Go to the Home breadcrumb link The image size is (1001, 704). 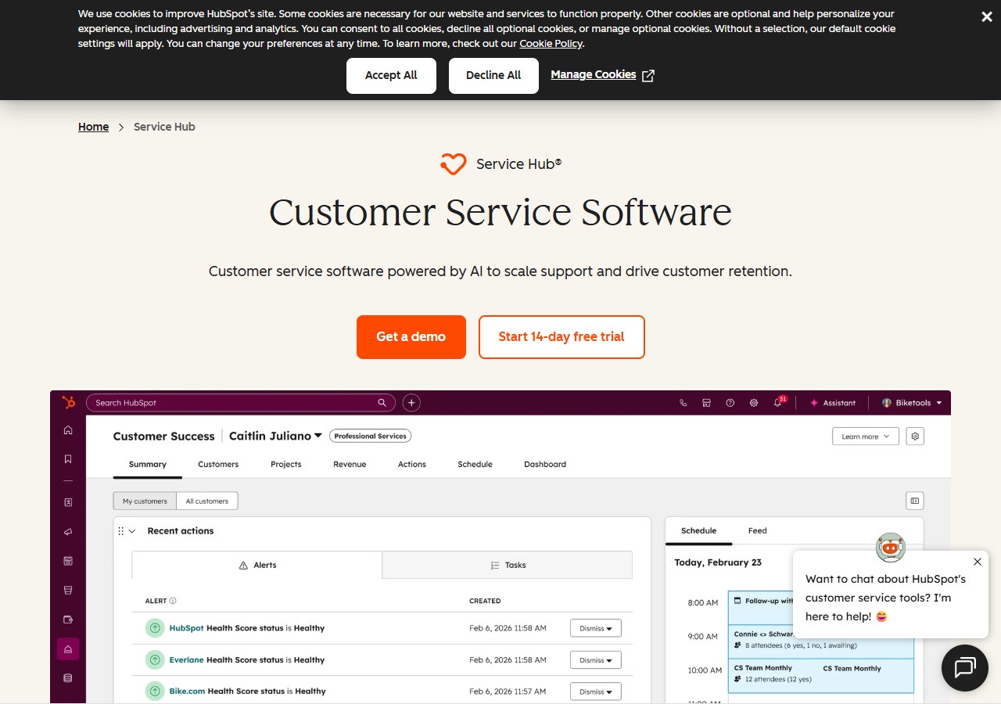coord(93,127)
